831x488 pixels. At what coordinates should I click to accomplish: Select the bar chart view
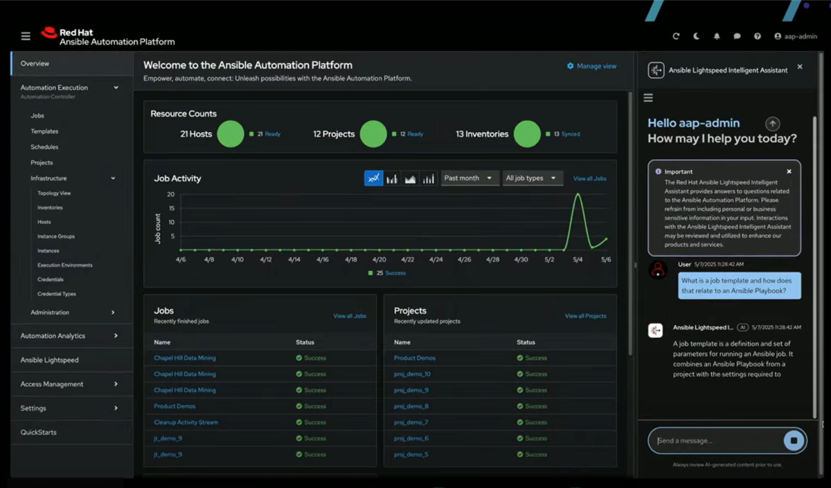pyautogui.click(x=392, y=178)
